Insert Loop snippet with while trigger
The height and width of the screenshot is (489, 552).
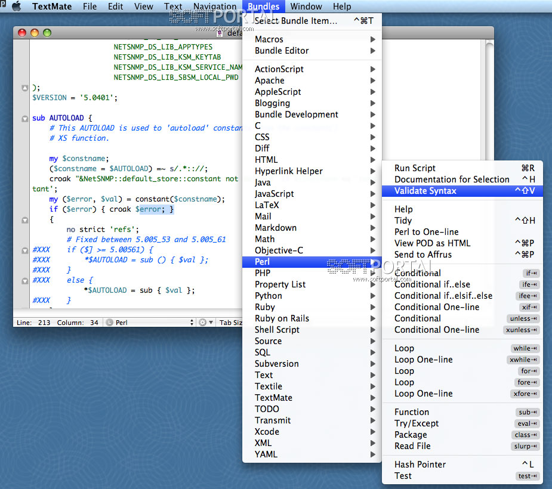pos(462,348)
